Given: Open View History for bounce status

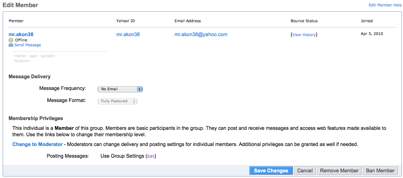Looking at the screenshot, I should point(304,35).
